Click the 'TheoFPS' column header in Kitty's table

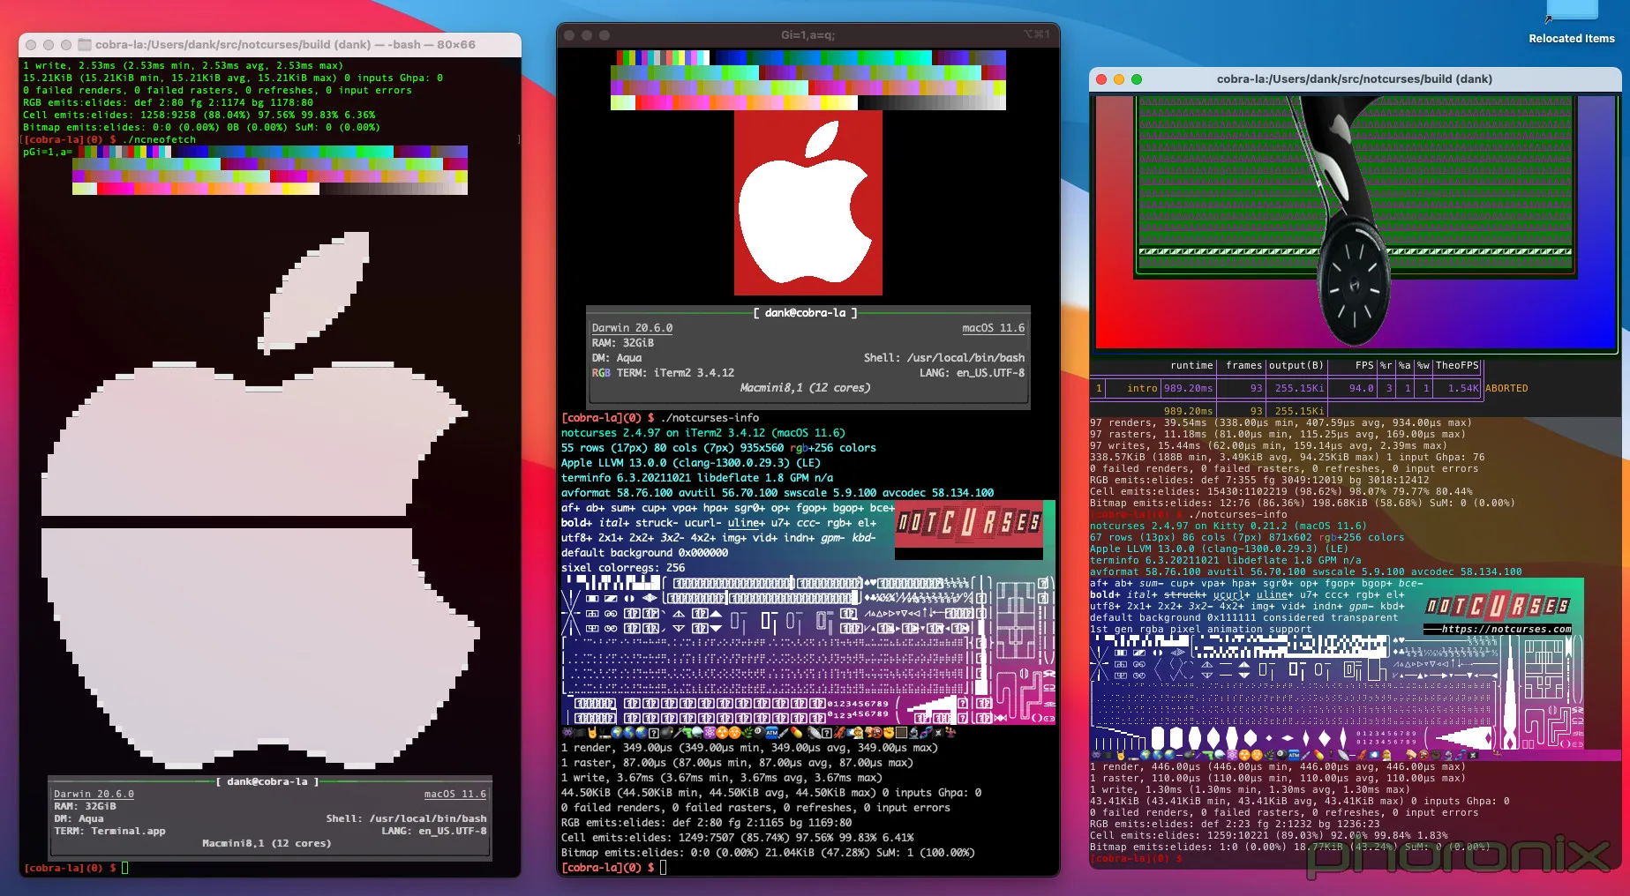[x=1457, y=365]
